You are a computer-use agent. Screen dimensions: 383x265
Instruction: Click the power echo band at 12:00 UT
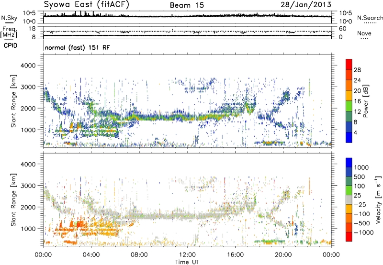pyautogui.click(x=187, y=117)
